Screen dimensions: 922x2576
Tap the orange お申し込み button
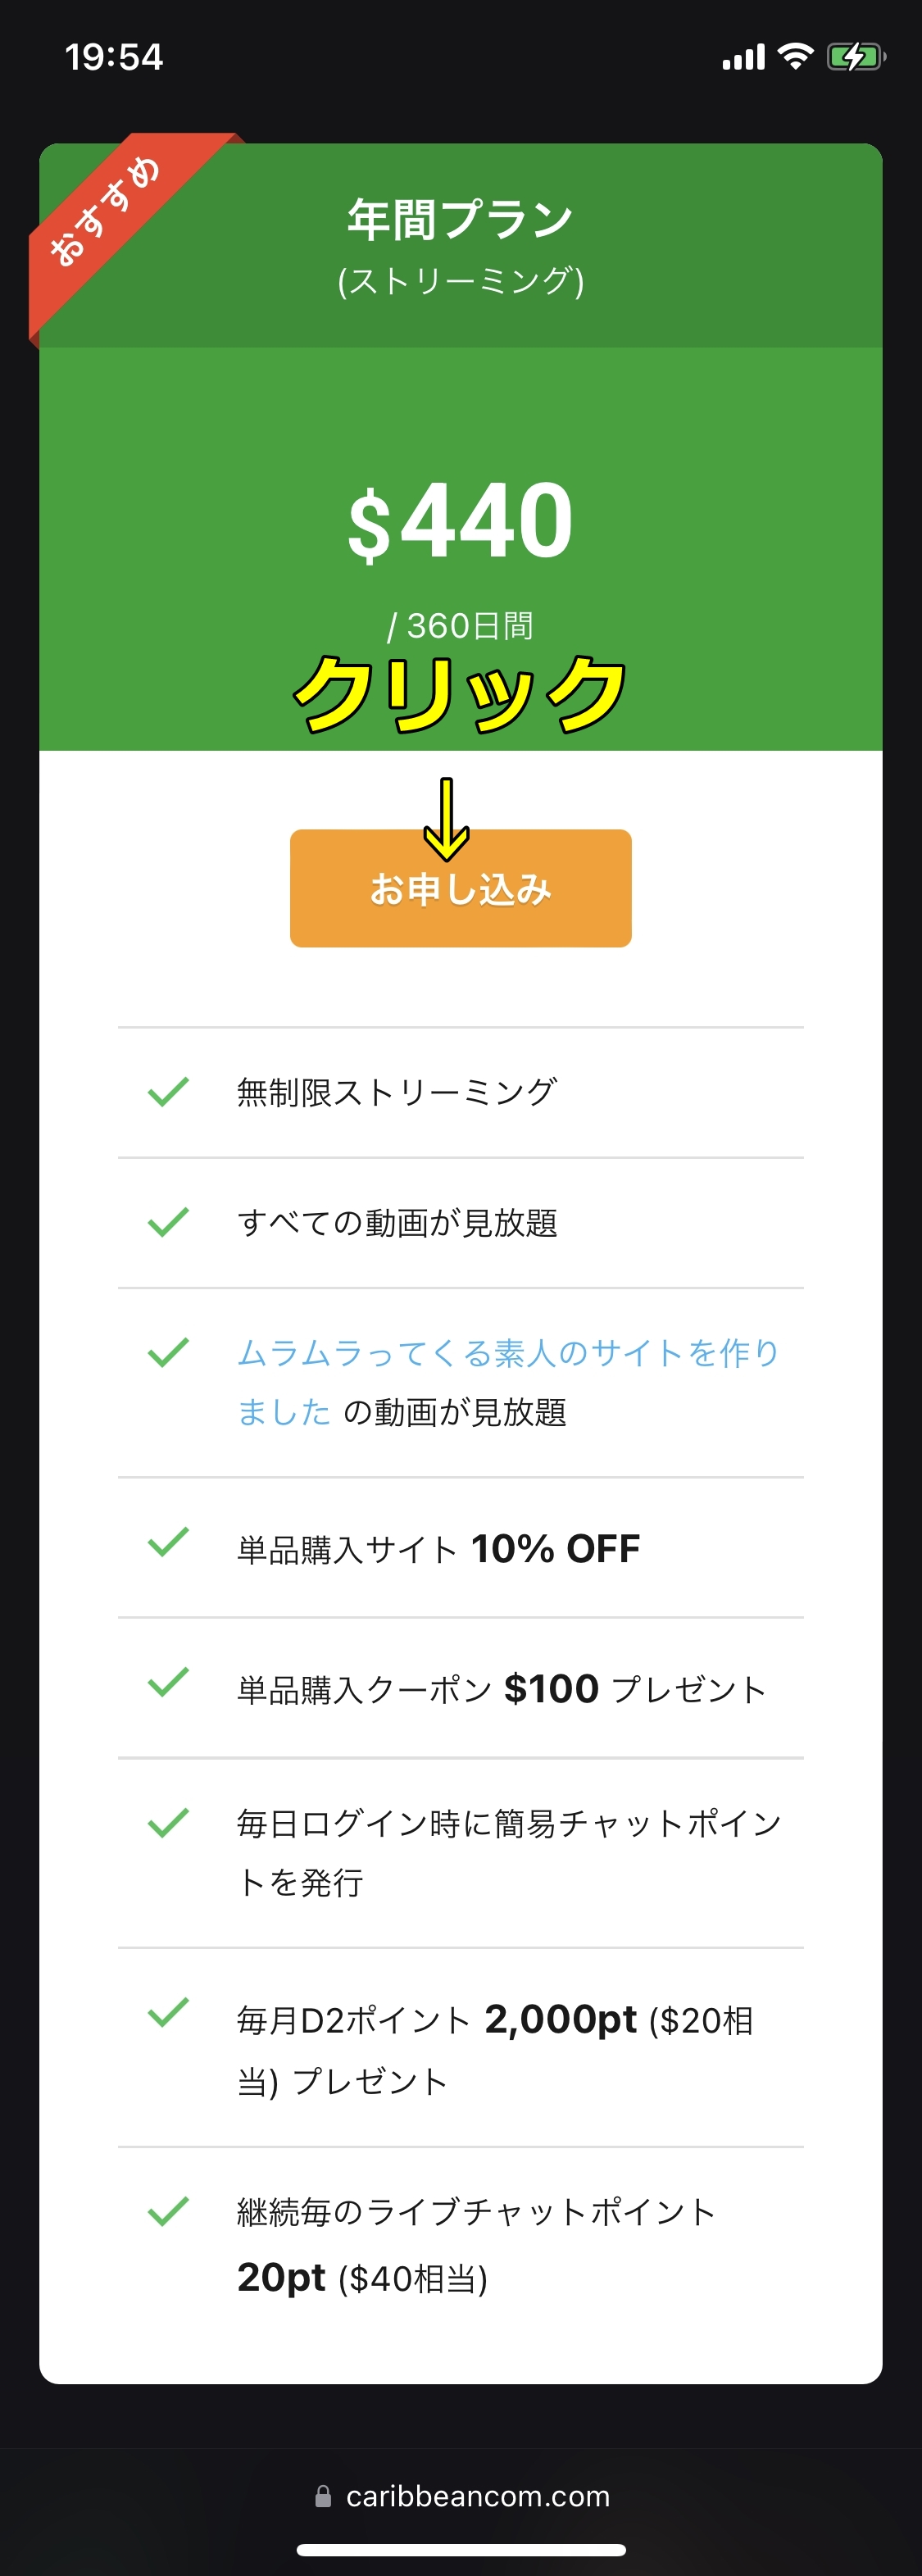(x=460, y=888)
